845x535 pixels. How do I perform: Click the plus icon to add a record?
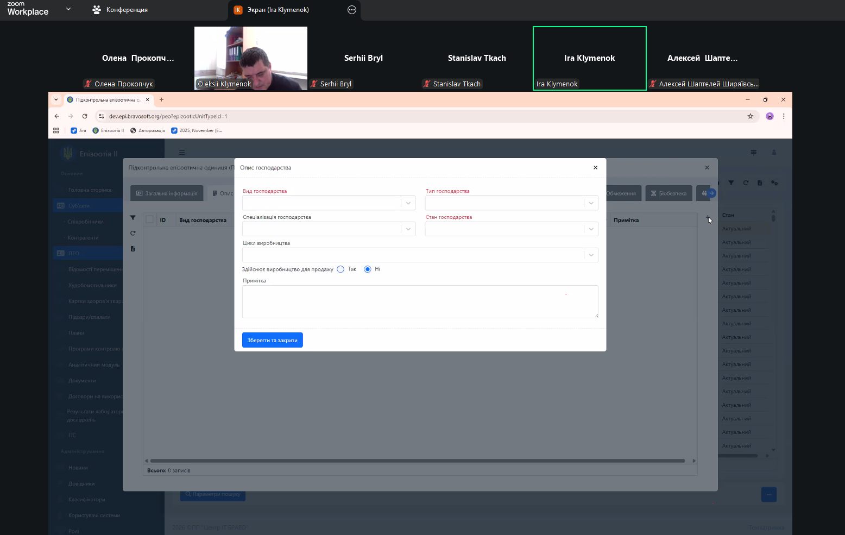708,218
